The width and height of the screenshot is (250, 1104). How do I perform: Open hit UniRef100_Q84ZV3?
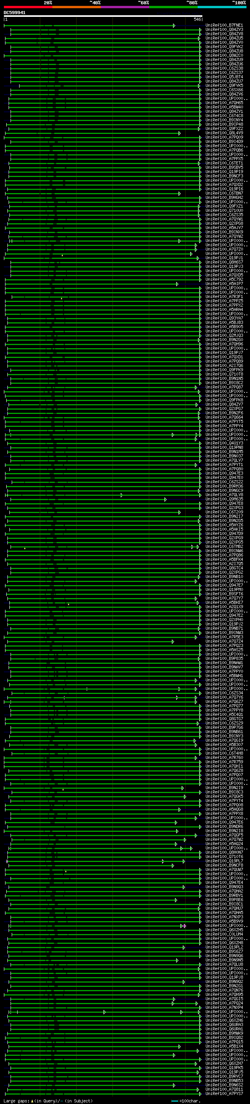(x=224, y=30)
